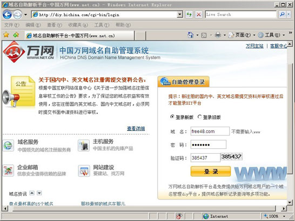Click horizontal scrollbar right arrow
Viewport: 295px width, 221px height.
click(x=284, y=209)
